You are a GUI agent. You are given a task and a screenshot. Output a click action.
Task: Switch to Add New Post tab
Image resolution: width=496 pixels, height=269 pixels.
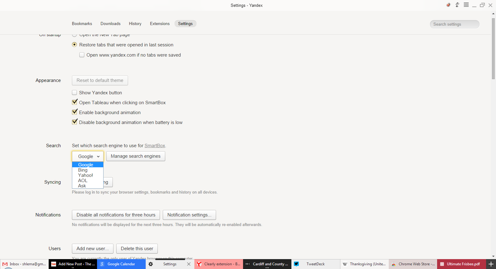(x=73, y=264)
